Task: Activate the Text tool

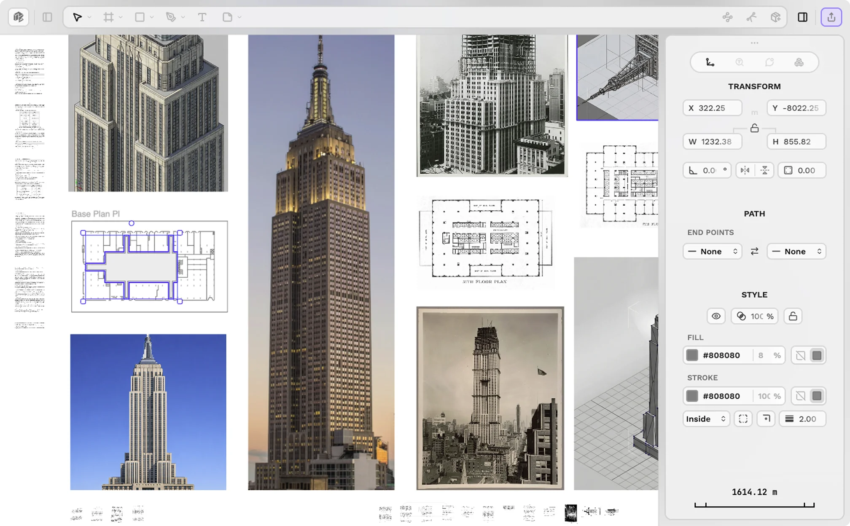Action: (202, 17)
